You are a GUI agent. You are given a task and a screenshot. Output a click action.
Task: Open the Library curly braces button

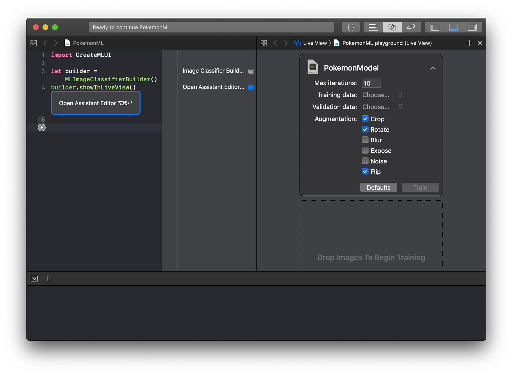351,27
